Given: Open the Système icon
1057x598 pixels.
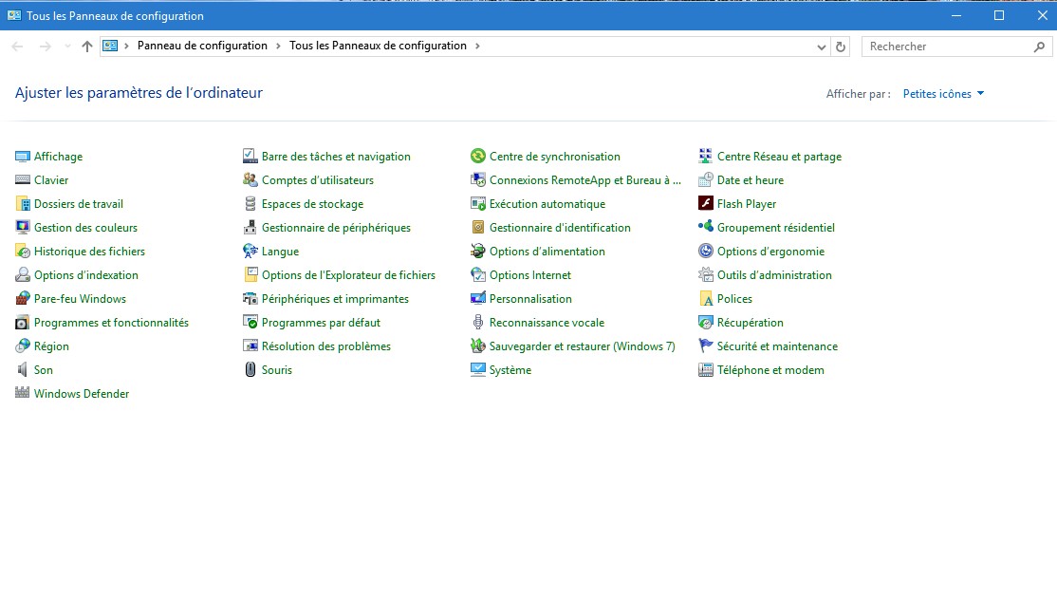Looking at the screenshot, I should pos(478,369).
